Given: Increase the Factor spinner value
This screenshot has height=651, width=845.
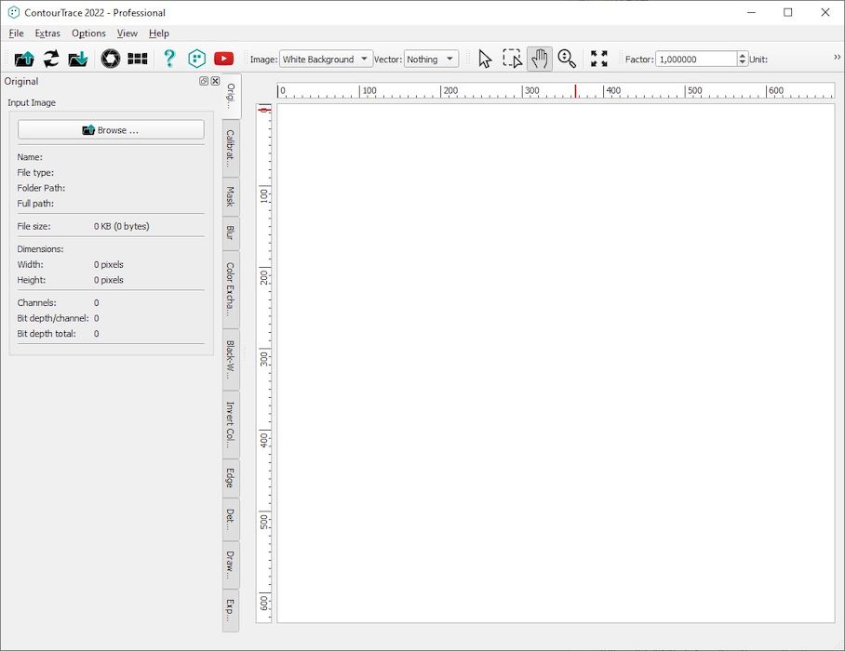Looking at the screenshot, I should tap(743, 56).
